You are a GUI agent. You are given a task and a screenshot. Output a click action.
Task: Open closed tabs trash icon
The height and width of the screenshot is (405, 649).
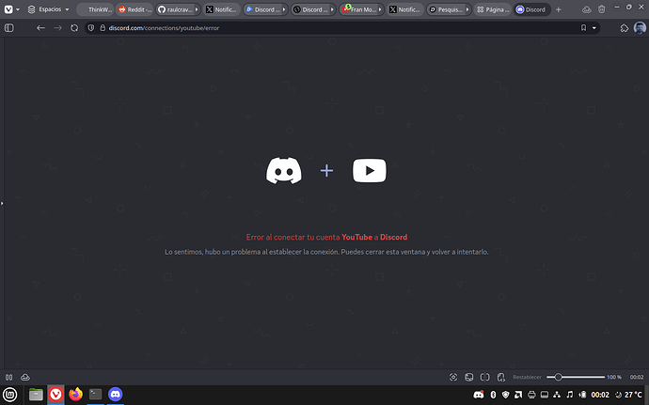601,9
